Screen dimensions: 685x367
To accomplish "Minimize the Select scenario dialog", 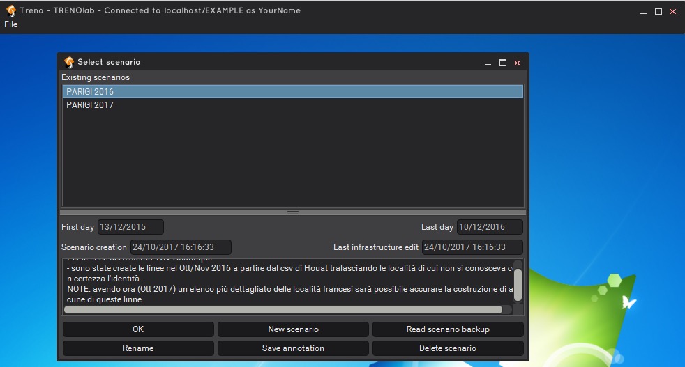I will 488,63.
